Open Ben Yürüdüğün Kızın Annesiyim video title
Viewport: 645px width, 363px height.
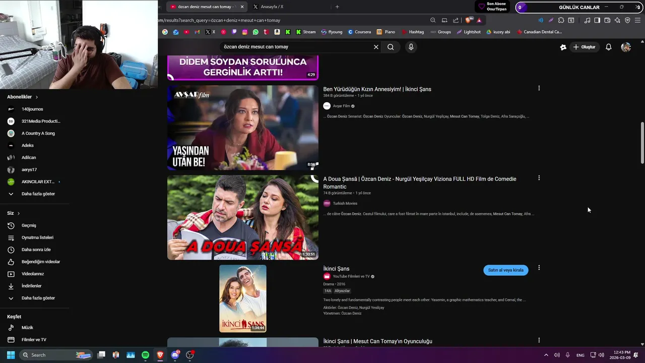coord(377,89)
